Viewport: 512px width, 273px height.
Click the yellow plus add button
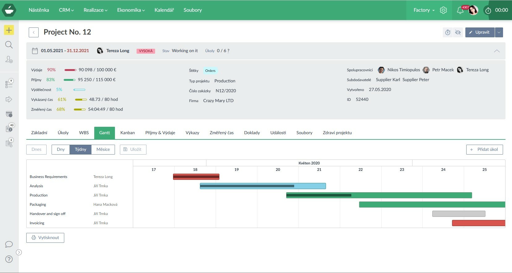9,30
